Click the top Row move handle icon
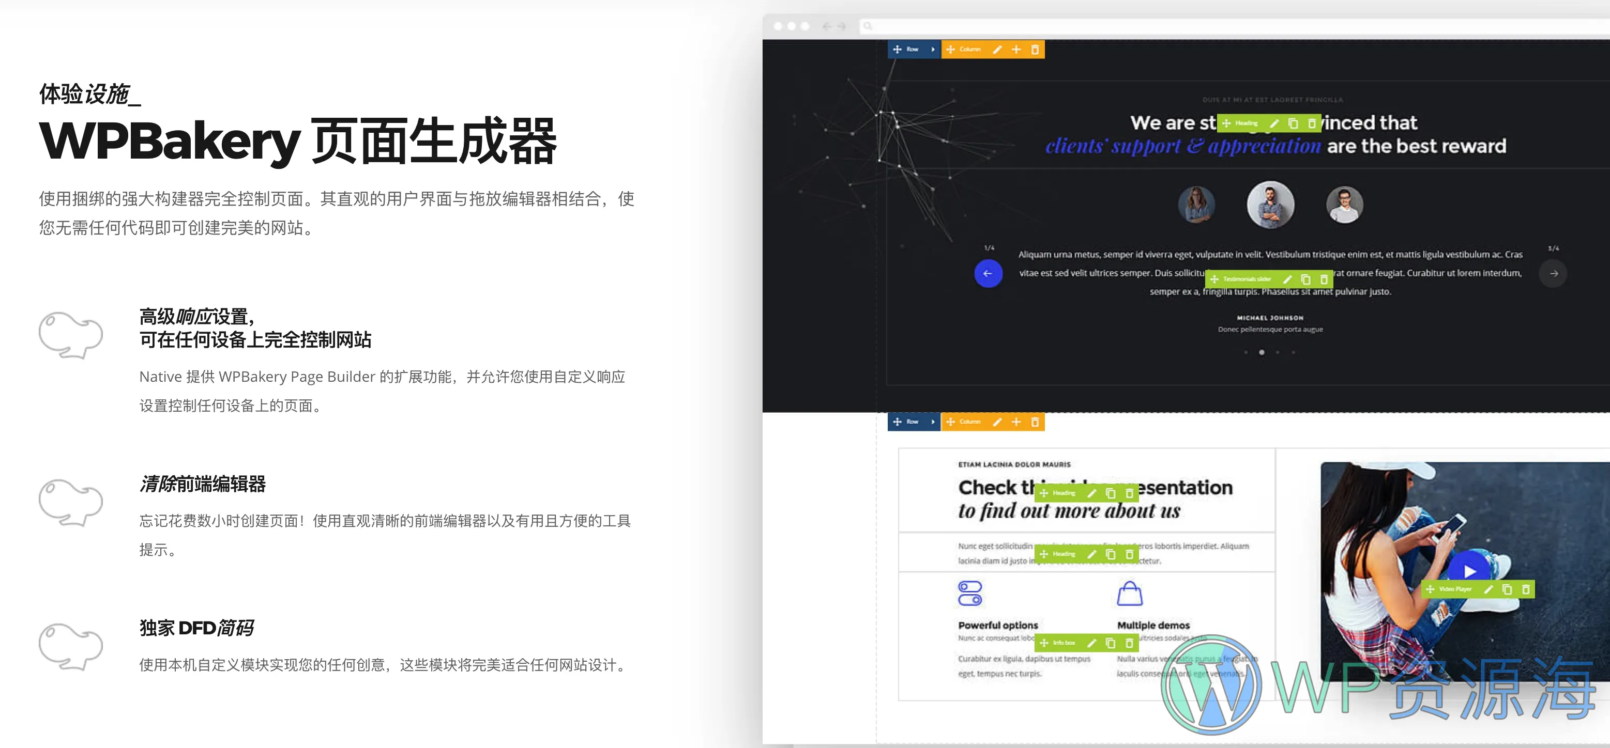Image resolution: width=1610 pixels, height=748 pixels. (897, 49)
